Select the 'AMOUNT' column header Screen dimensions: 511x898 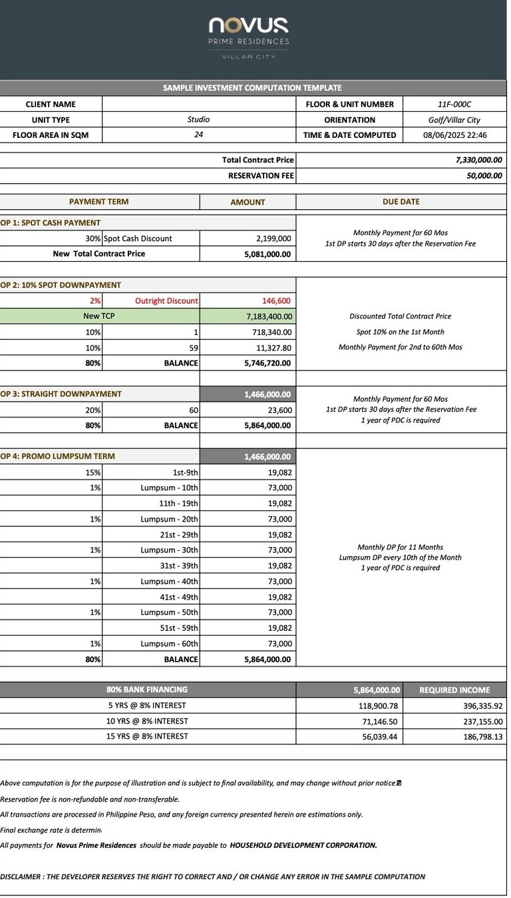point(248,202)
